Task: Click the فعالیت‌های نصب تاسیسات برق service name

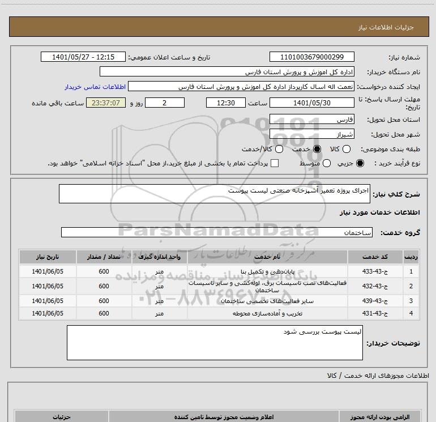Action: [267, 286]
